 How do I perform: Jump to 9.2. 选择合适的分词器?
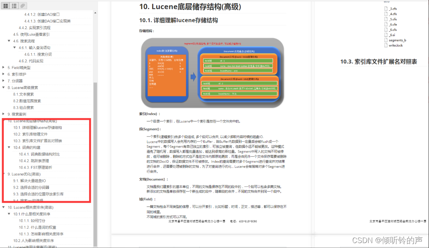[31, 187]
